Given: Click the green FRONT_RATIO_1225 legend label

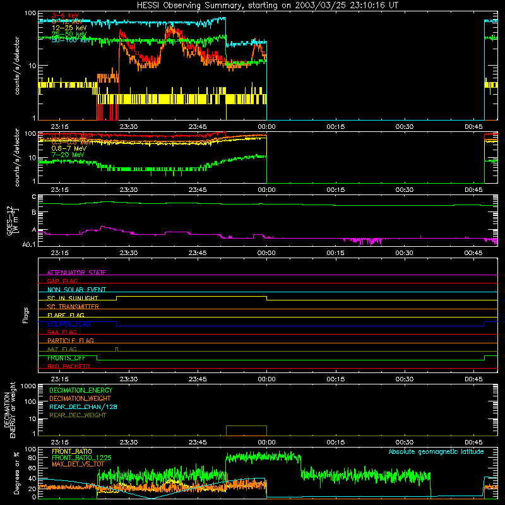Looking at the screenshot, I should click(81, 458).
